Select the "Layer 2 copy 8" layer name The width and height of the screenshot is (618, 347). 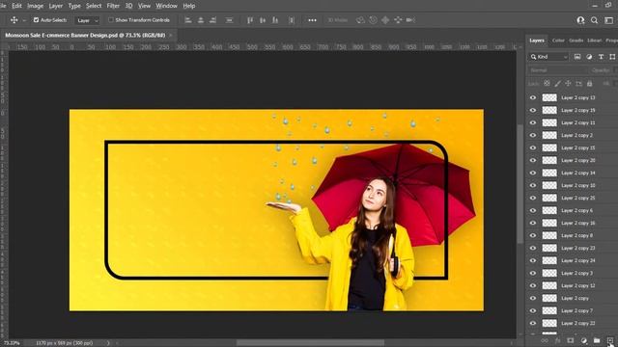coord(577,235)
